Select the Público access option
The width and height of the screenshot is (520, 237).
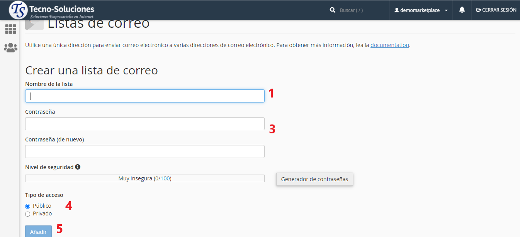click(x=27, y=206)
